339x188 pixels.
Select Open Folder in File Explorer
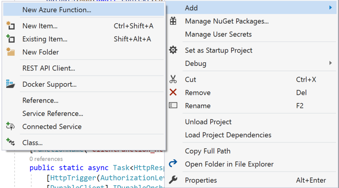pyautogui.click(x=252, y=164)
